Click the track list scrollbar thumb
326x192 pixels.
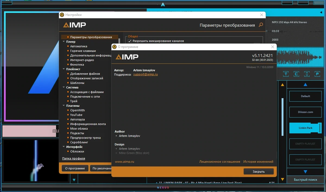tap(283, 117)
